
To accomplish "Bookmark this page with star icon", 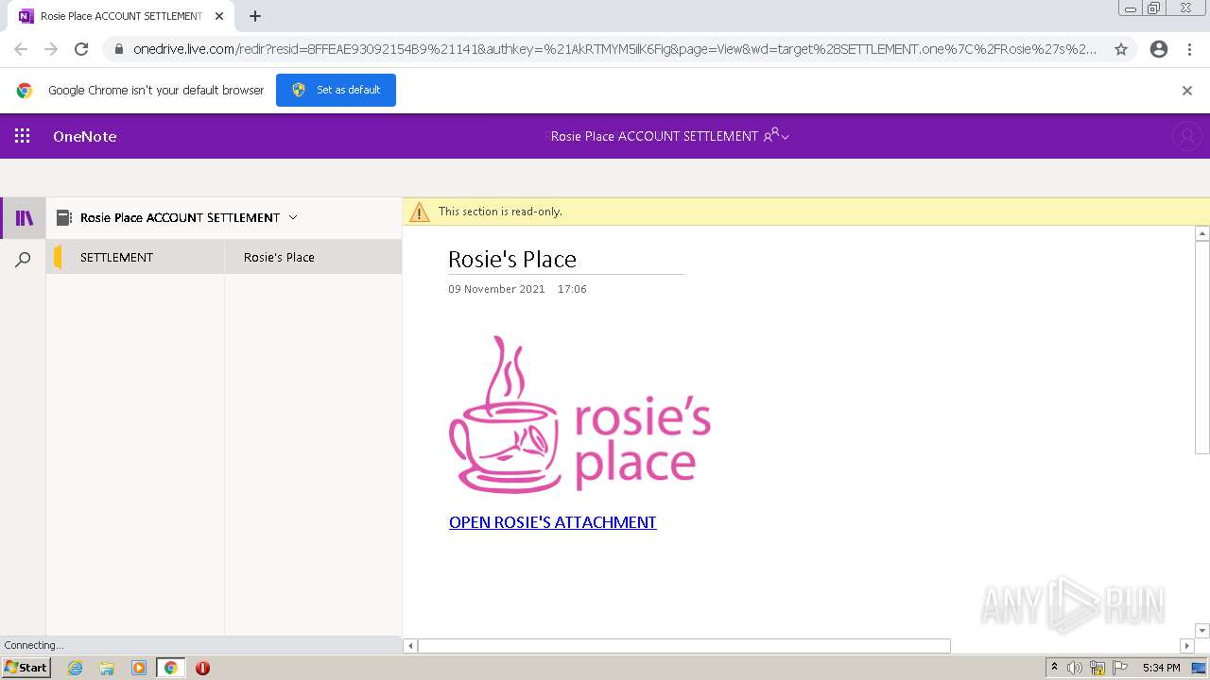I will 1121,49.
